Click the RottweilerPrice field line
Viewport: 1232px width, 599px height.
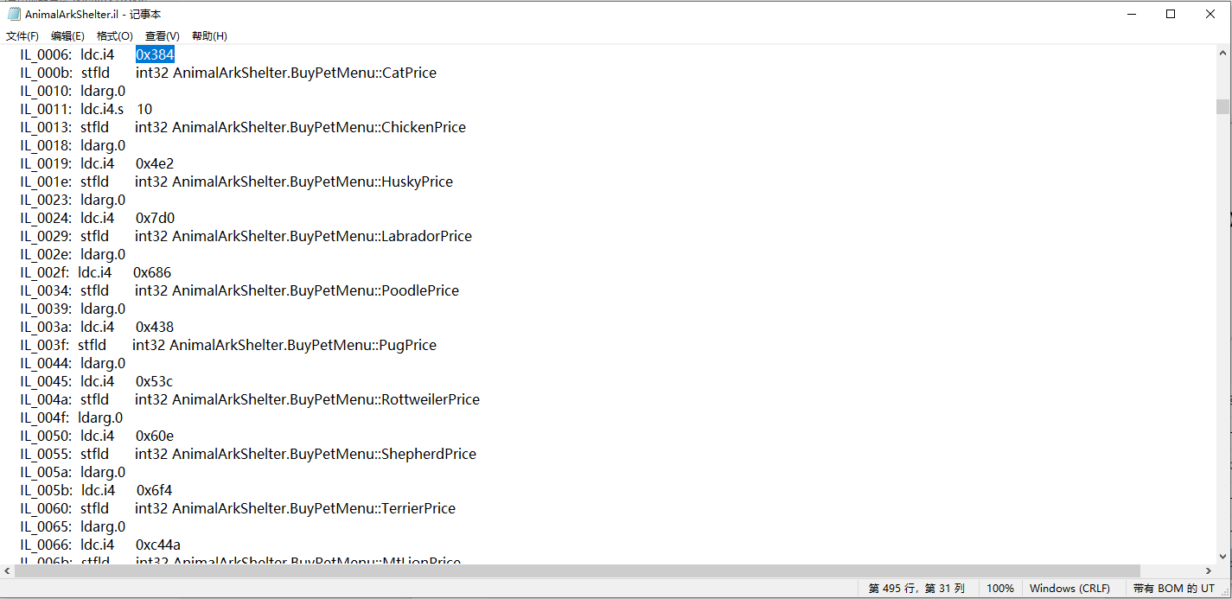pos(250,399)
